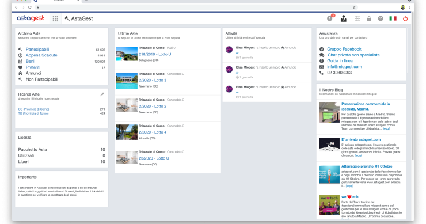The width and height of the screenshot is (426, 224).
Task: Open the Appena Scadute archive
Action: pos(41,55)
